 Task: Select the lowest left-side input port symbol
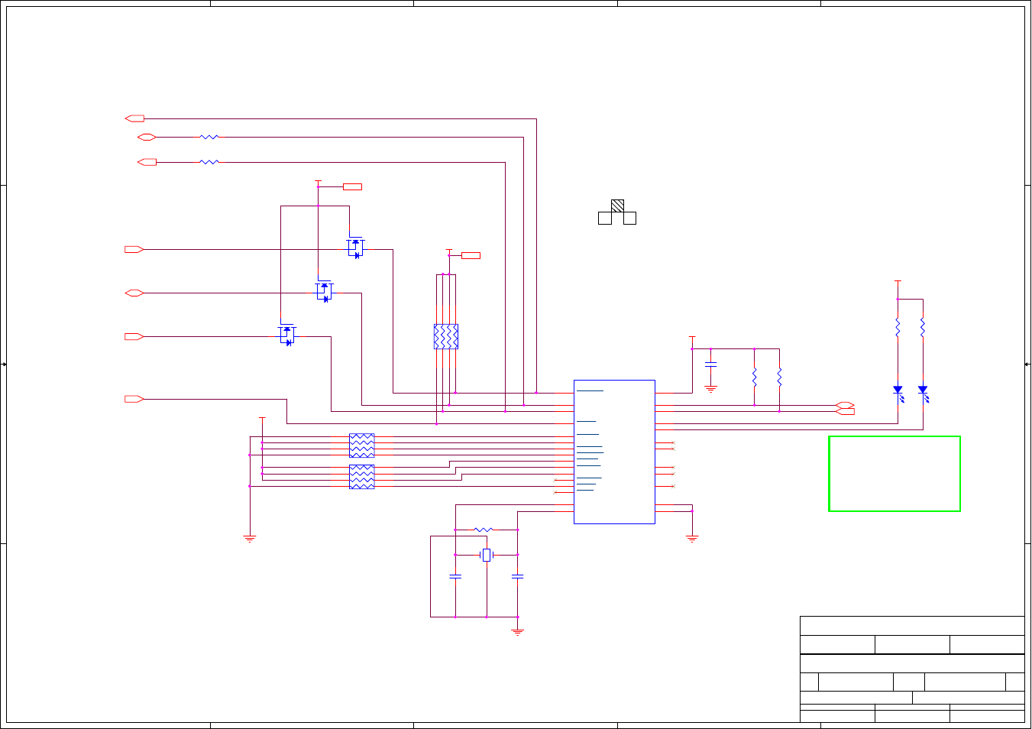[x=134, y=399]
